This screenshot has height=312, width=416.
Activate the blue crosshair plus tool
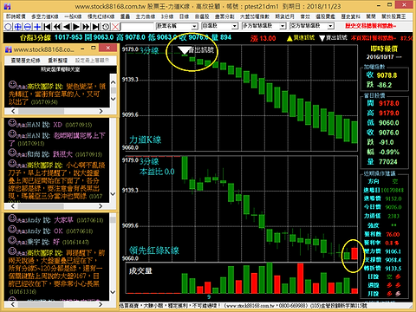click(37, 27)
